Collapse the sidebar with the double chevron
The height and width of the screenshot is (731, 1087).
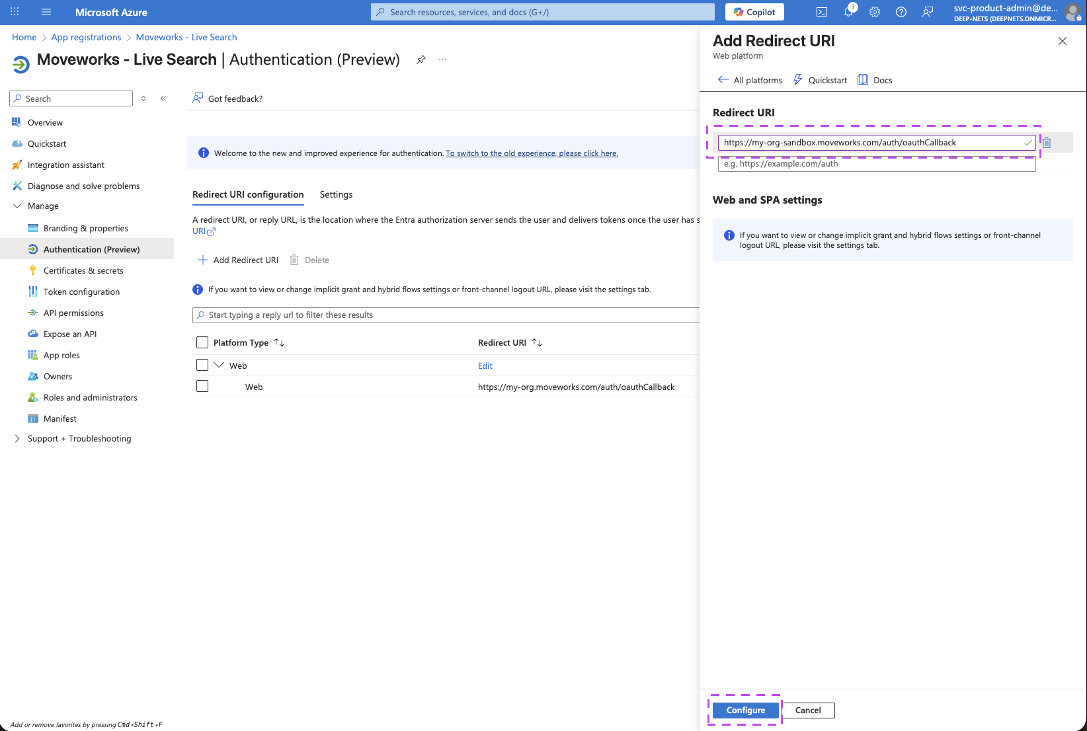click(x=163, y=98)
